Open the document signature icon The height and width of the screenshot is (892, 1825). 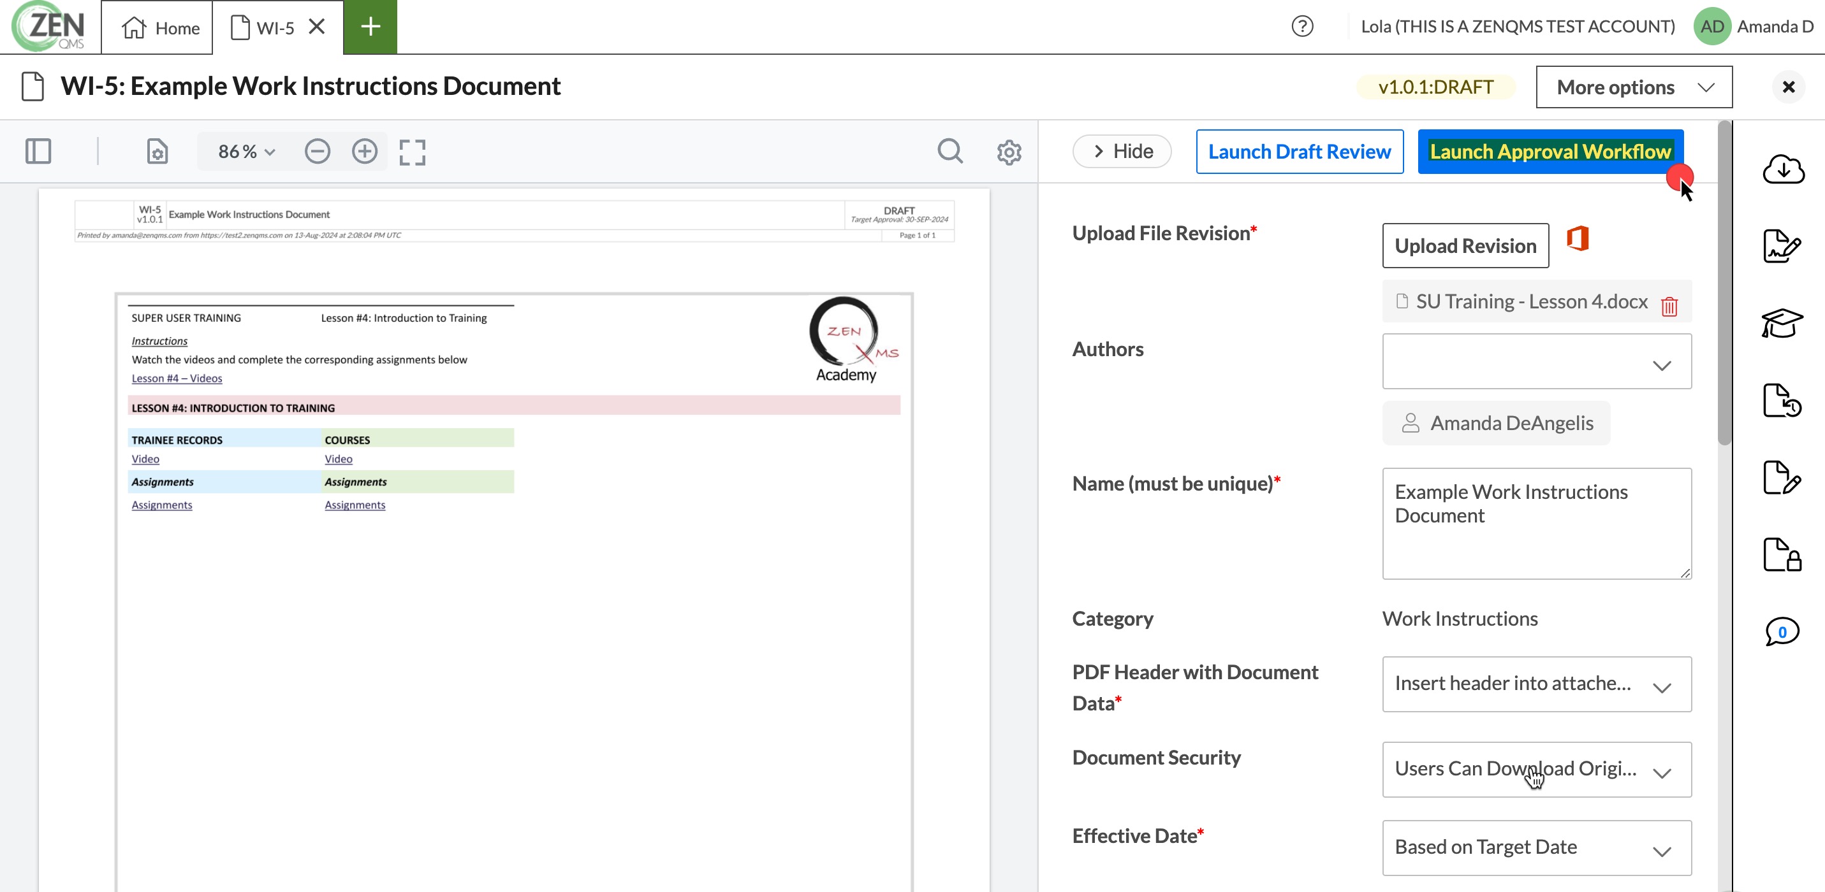1782,247
